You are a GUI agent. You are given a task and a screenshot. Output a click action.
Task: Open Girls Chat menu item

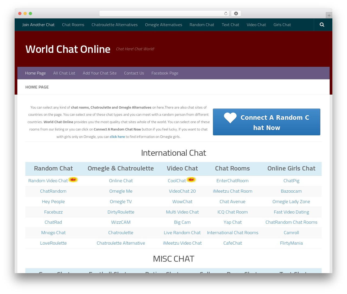[282, 25]
